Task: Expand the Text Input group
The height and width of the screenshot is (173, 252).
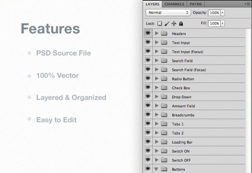Action: 157,42
